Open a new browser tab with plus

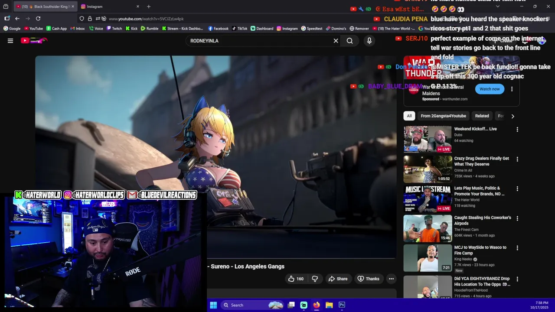point(149,6)
